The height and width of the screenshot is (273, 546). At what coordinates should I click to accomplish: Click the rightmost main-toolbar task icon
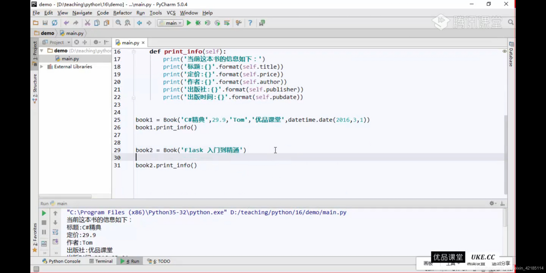tap(261, 23)
